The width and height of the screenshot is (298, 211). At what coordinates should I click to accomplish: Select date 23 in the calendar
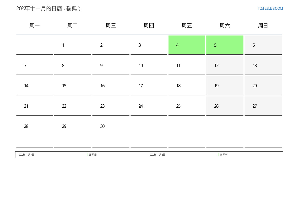[x=111, y=106]
